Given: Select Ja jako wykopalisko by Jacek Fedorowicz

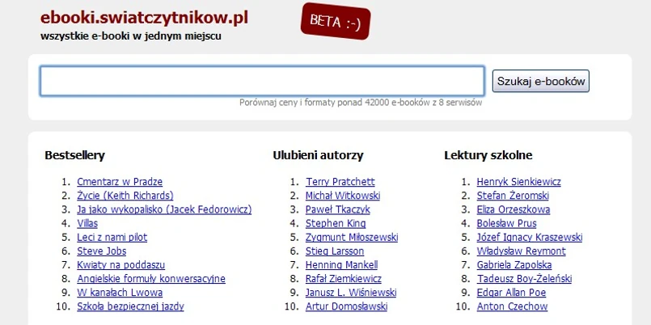Looking at the screenshot, I should pos(164,209).
